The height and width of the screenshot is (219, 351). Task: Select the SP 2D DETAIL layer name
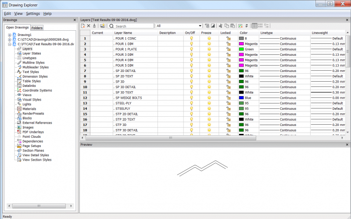125,71
